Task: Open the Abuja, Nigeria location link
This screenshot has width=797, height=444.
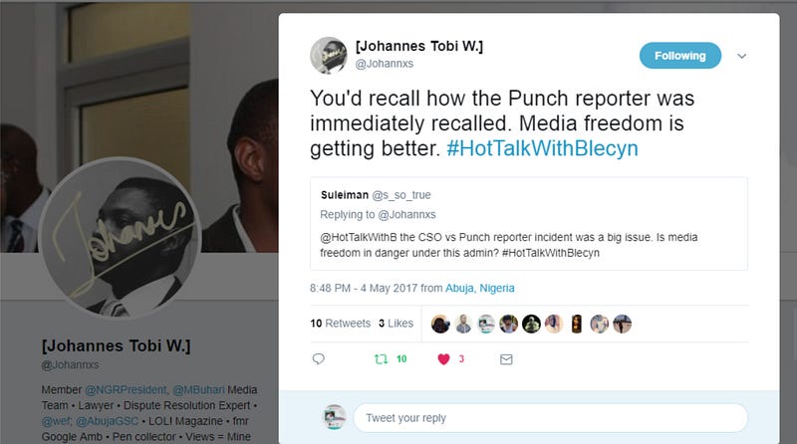Action: (480, 288)
